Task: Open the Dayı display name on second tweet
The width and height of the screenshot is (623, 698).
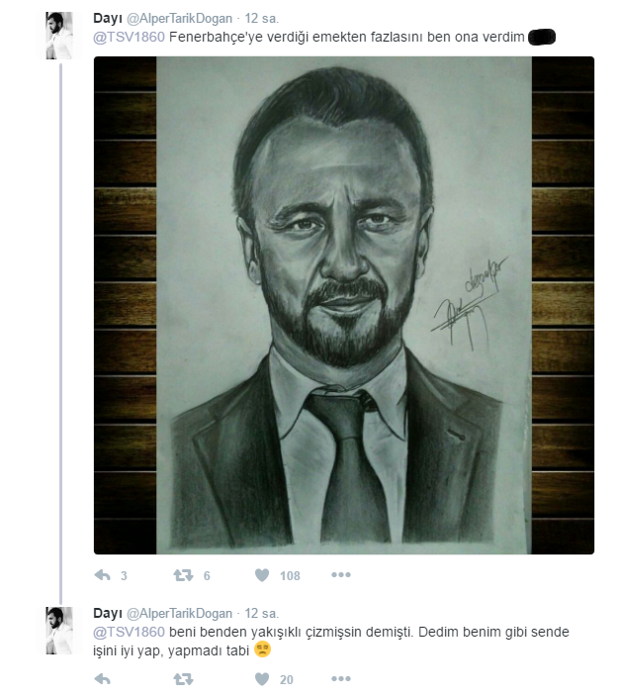Action: click(x=108, y=614)
